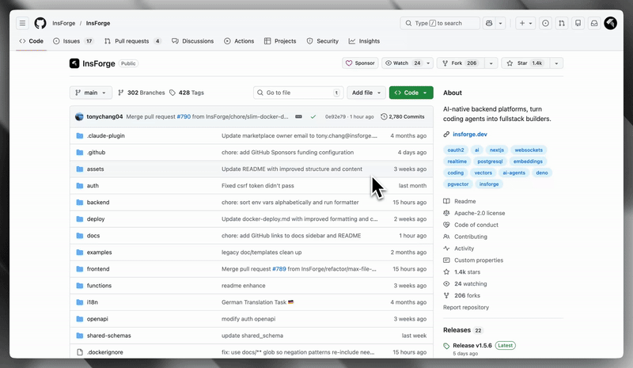Image resolution: width=633 pixels, height=368 pixels.
Task: Expand the main branch dropdown
Action: (x=91, y=93)
